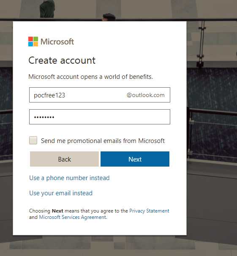This screenshot has height=256, width=237.
Task: Click the bold 'Next' word in disclaimer
Action: click(57, 211)
